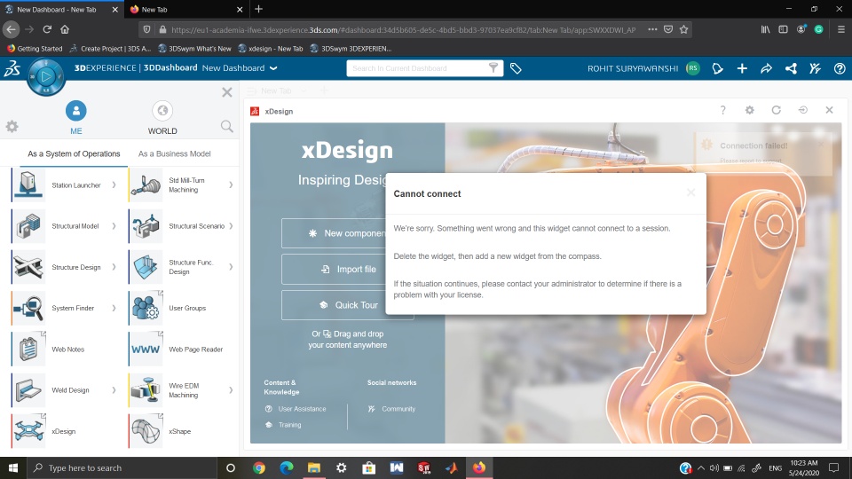Open Chrome from the Windows taskbar
This screenshot has height=479, width=852.
coord(258,467)
